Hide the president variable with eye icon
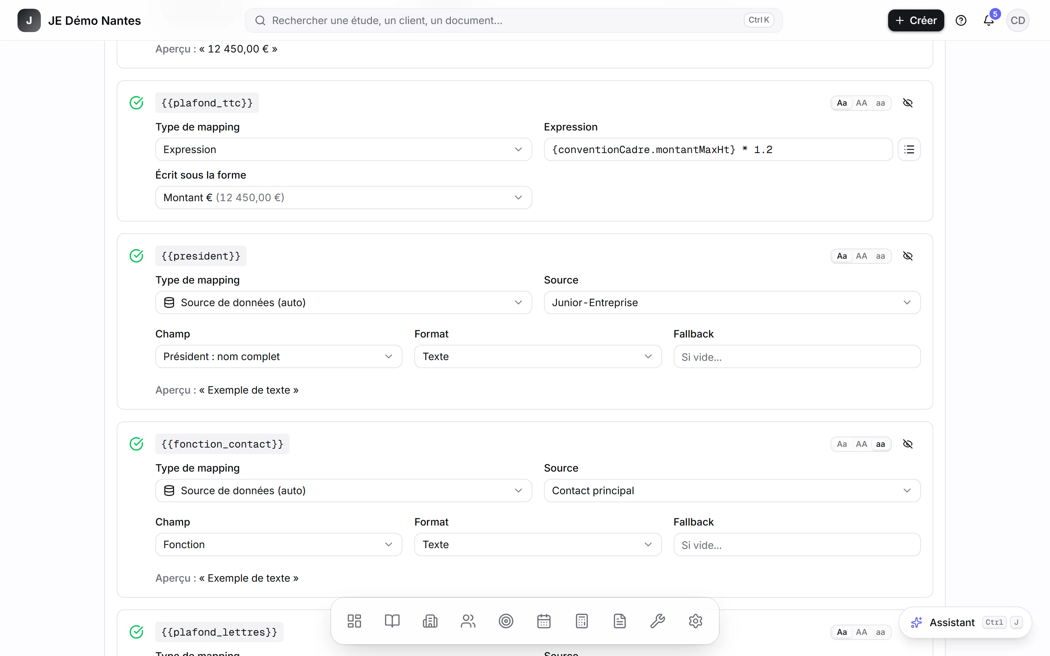This screenshot has height=656, width=1050. point(908,256)
